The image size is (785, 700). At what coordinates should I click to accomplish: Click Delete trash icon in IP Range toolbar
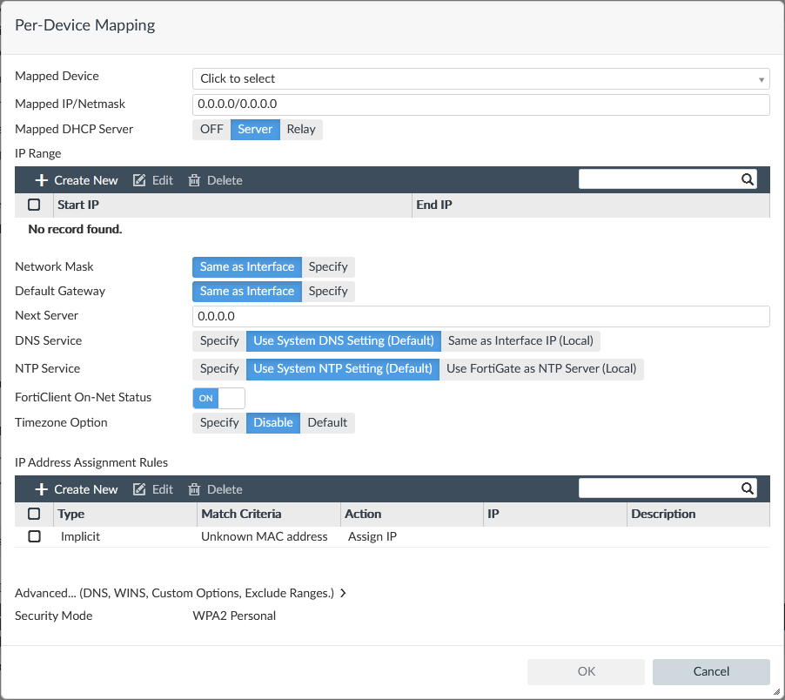(194, 180)
